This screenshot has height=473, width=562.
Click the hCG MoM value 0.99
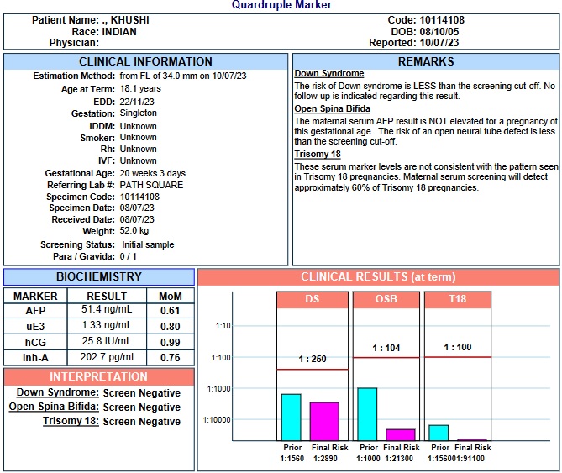tap(171, 342)
